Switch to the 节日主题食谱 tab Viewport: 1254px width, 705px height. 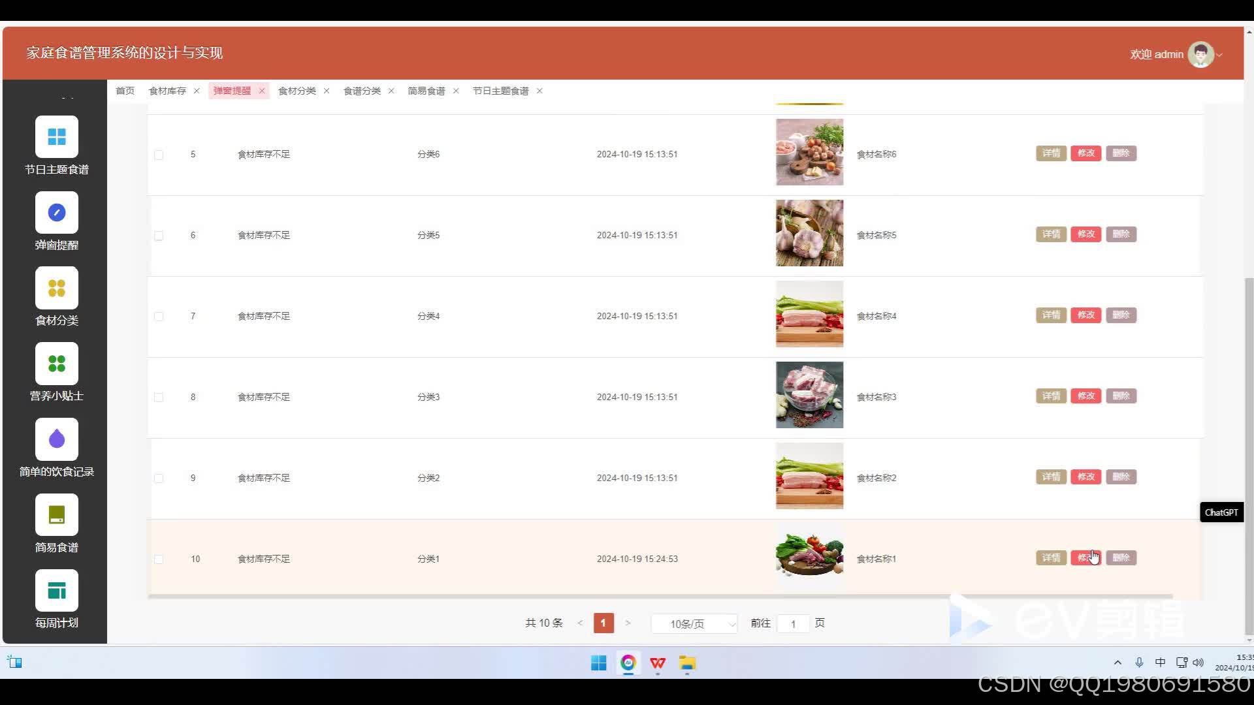[x=500, y=91]
